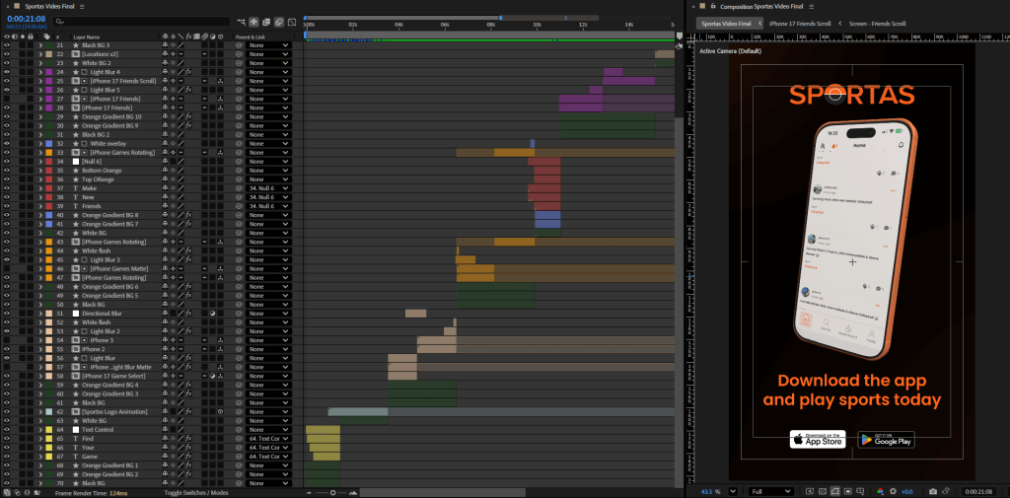
Task: Click +0.0 exposure value in viewer
Action: click(x=907, y=491)
